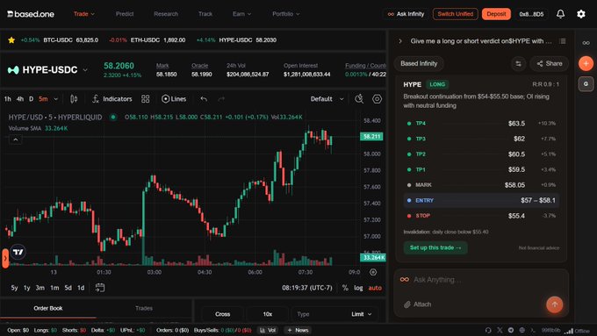Click the based.one logo

click(31, 14)
